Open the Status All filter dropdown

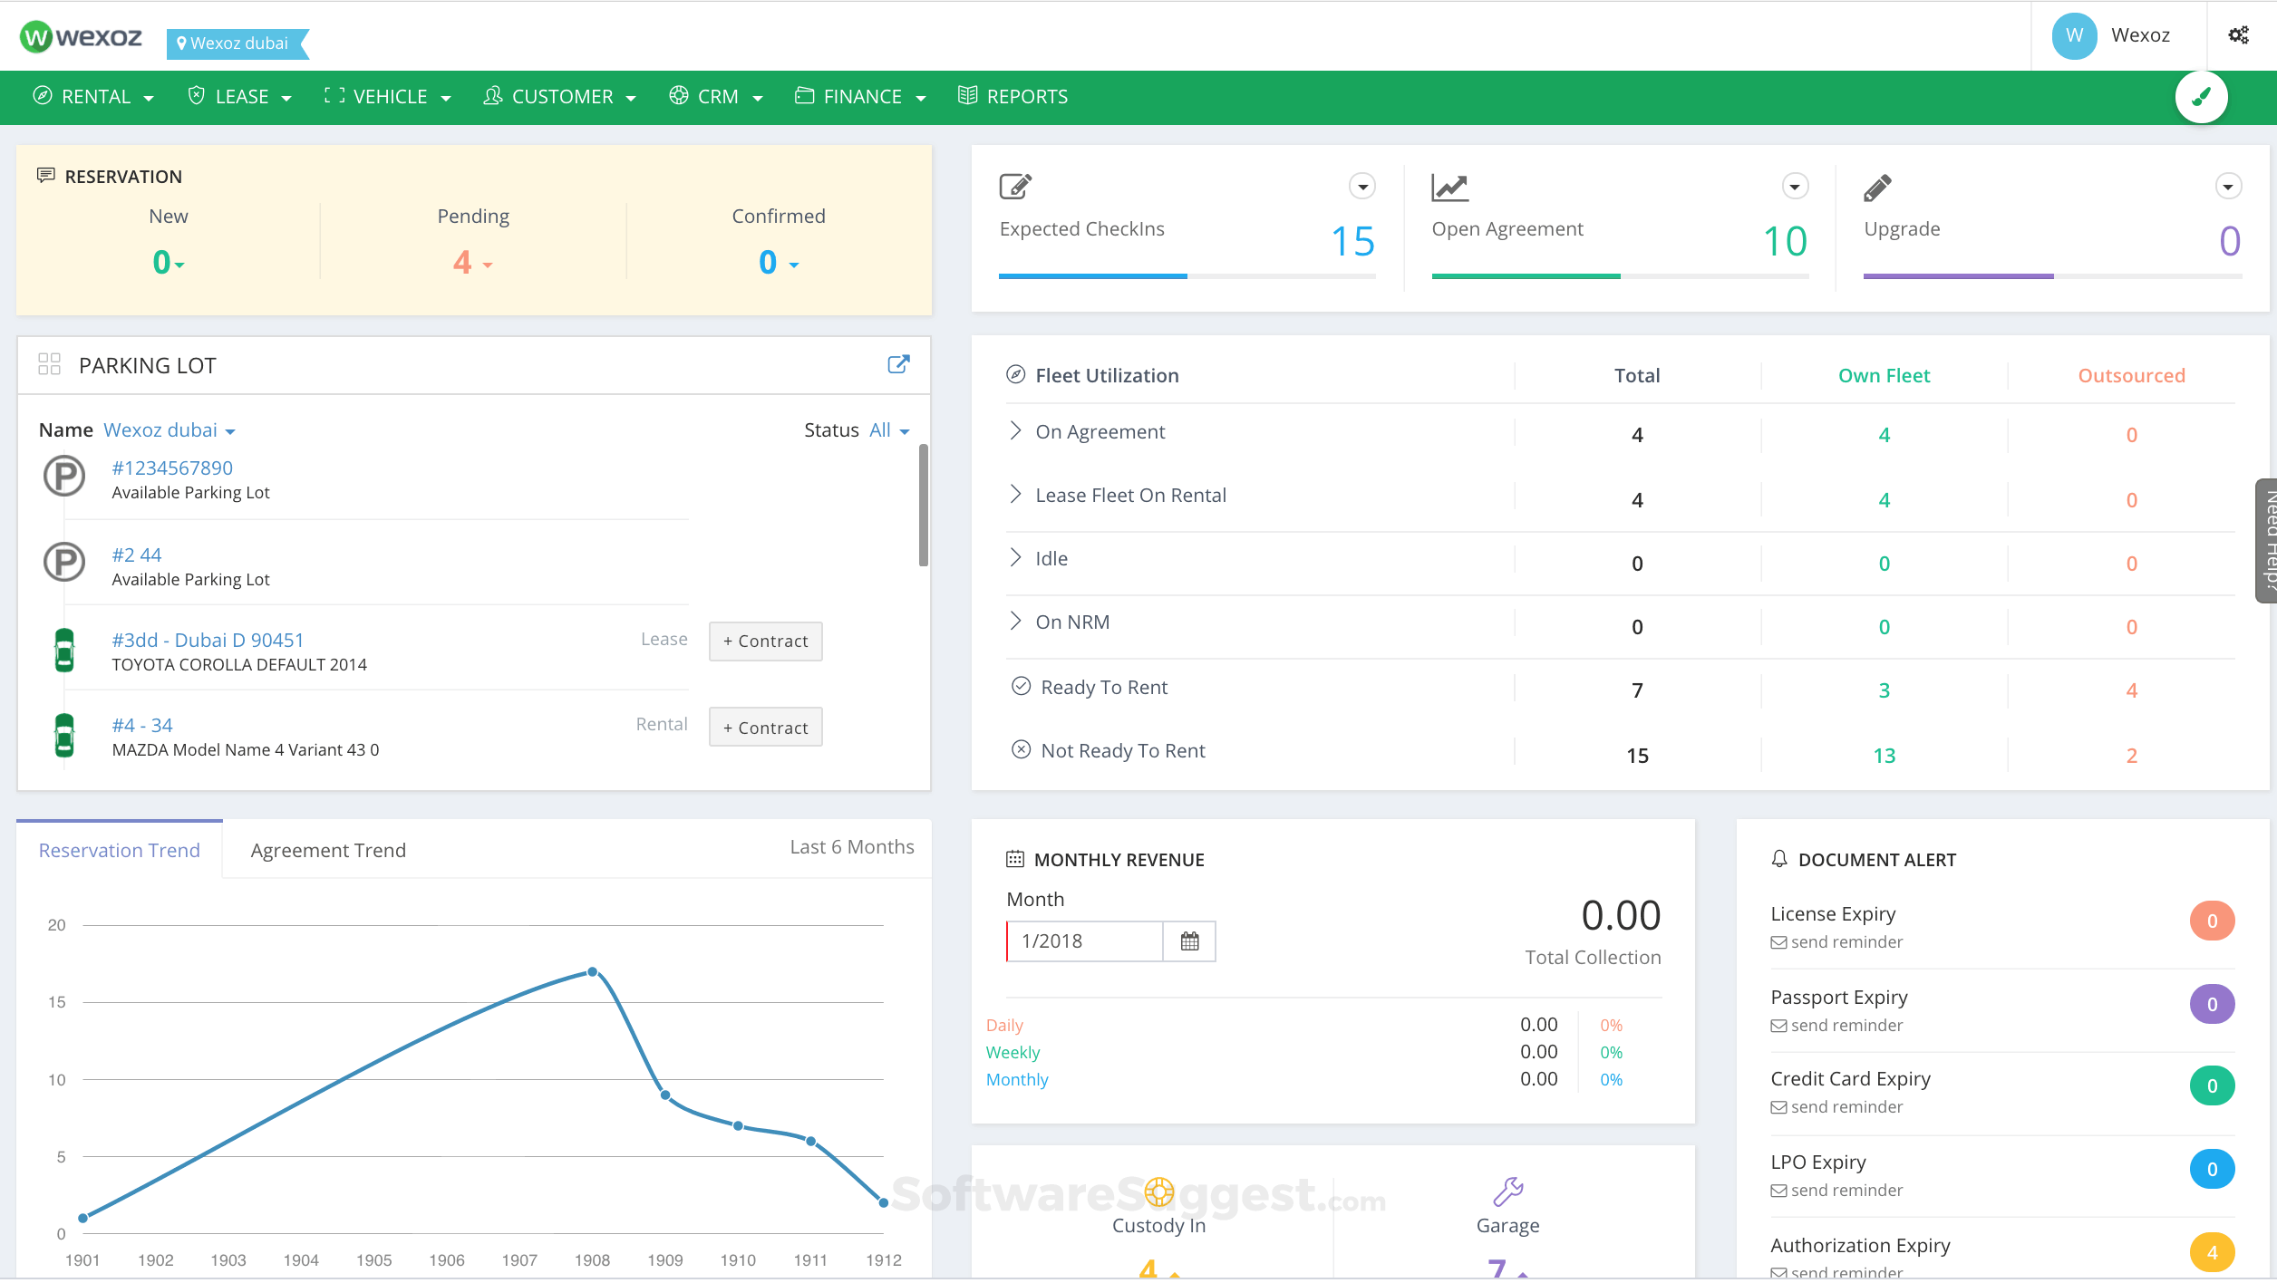[887, 429]
